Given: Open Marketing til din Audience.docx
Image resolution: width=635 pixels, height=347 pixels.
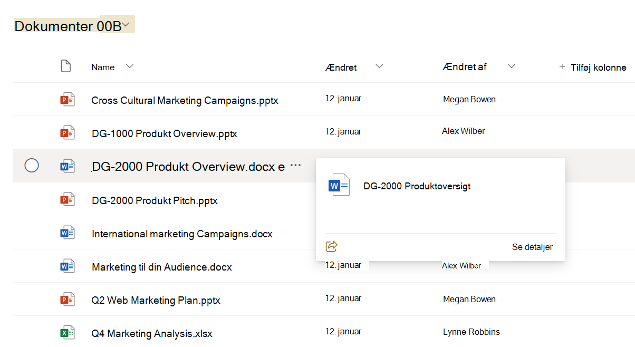Looking at the screenshot, I should tap(161, 267).
